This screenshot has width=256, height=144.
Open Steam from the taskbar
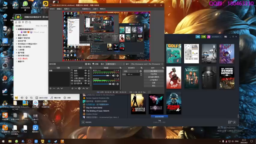[x=56, y=141]
